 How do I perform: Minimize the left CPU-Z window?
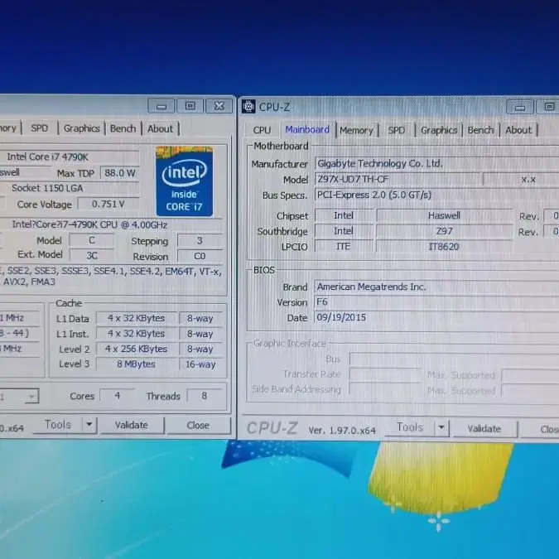tap(161, 106)
